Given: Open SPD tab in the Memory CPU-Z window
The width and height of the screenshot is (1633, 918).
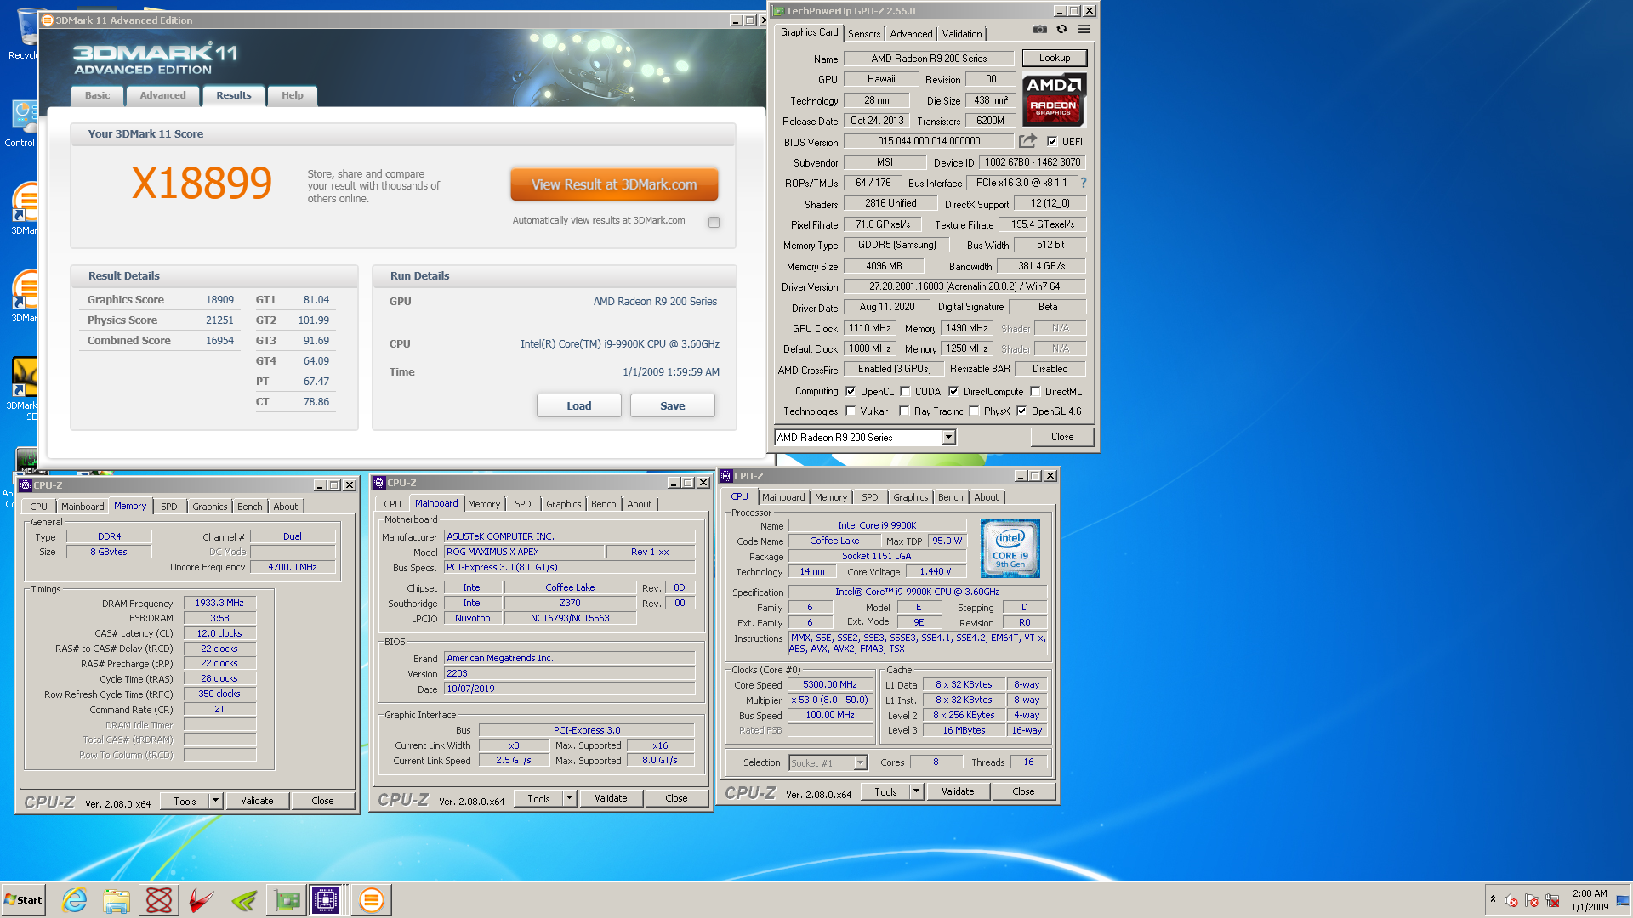Looking at the screenshot, I should 169,507.
